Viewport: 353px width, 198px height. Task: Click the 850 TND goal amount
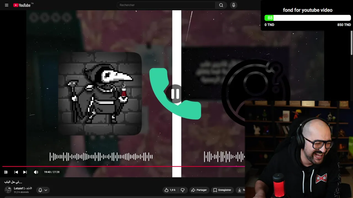click(344, 25)
